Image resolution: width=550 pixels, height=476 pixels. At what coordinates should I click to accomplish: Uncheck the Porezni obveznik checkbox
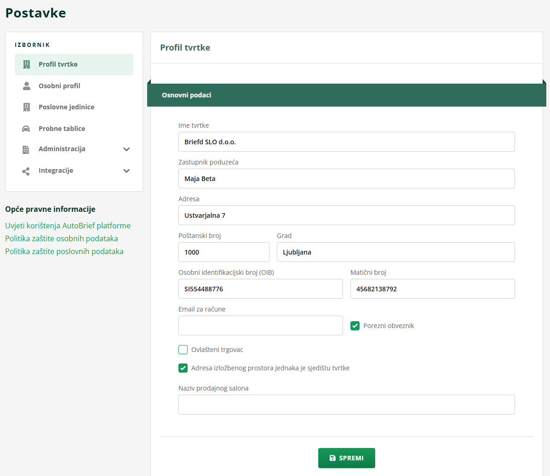355,326
